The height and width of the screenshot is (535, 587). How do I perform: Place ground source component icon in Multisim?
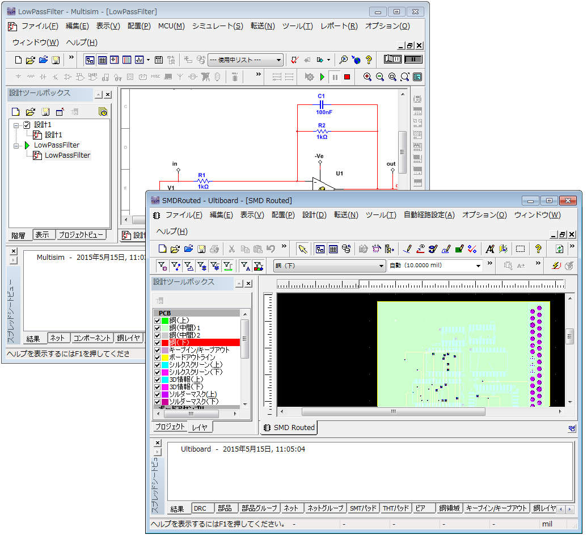click(x=18, y=77)
